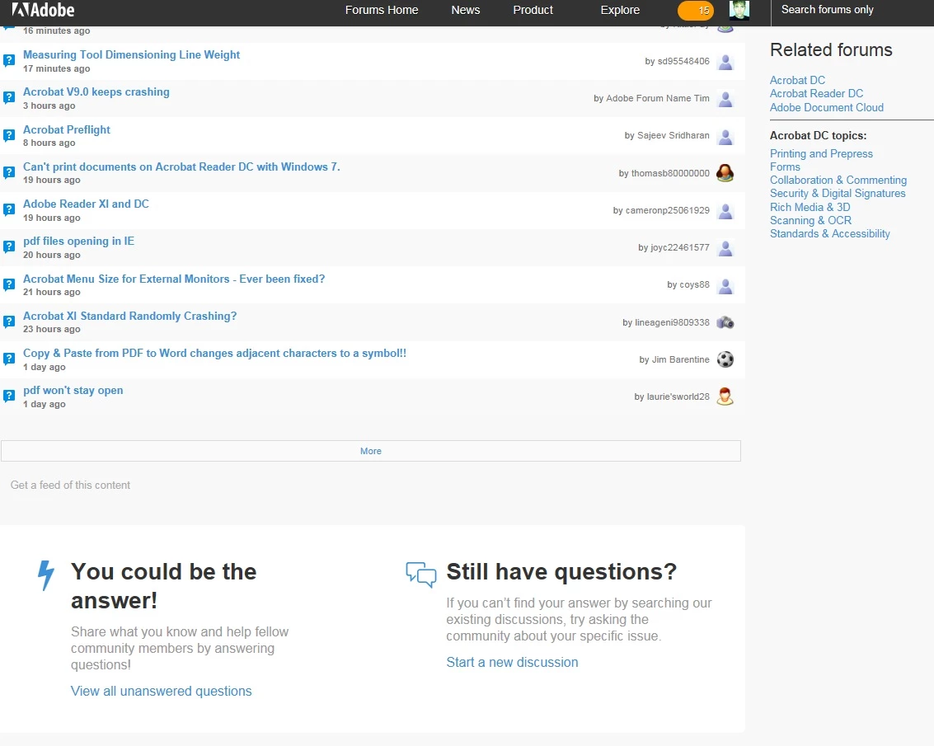The width and height of the screenshot is (934, 746).
Task: Click Get a feed of this content
Action: point(70,485)
